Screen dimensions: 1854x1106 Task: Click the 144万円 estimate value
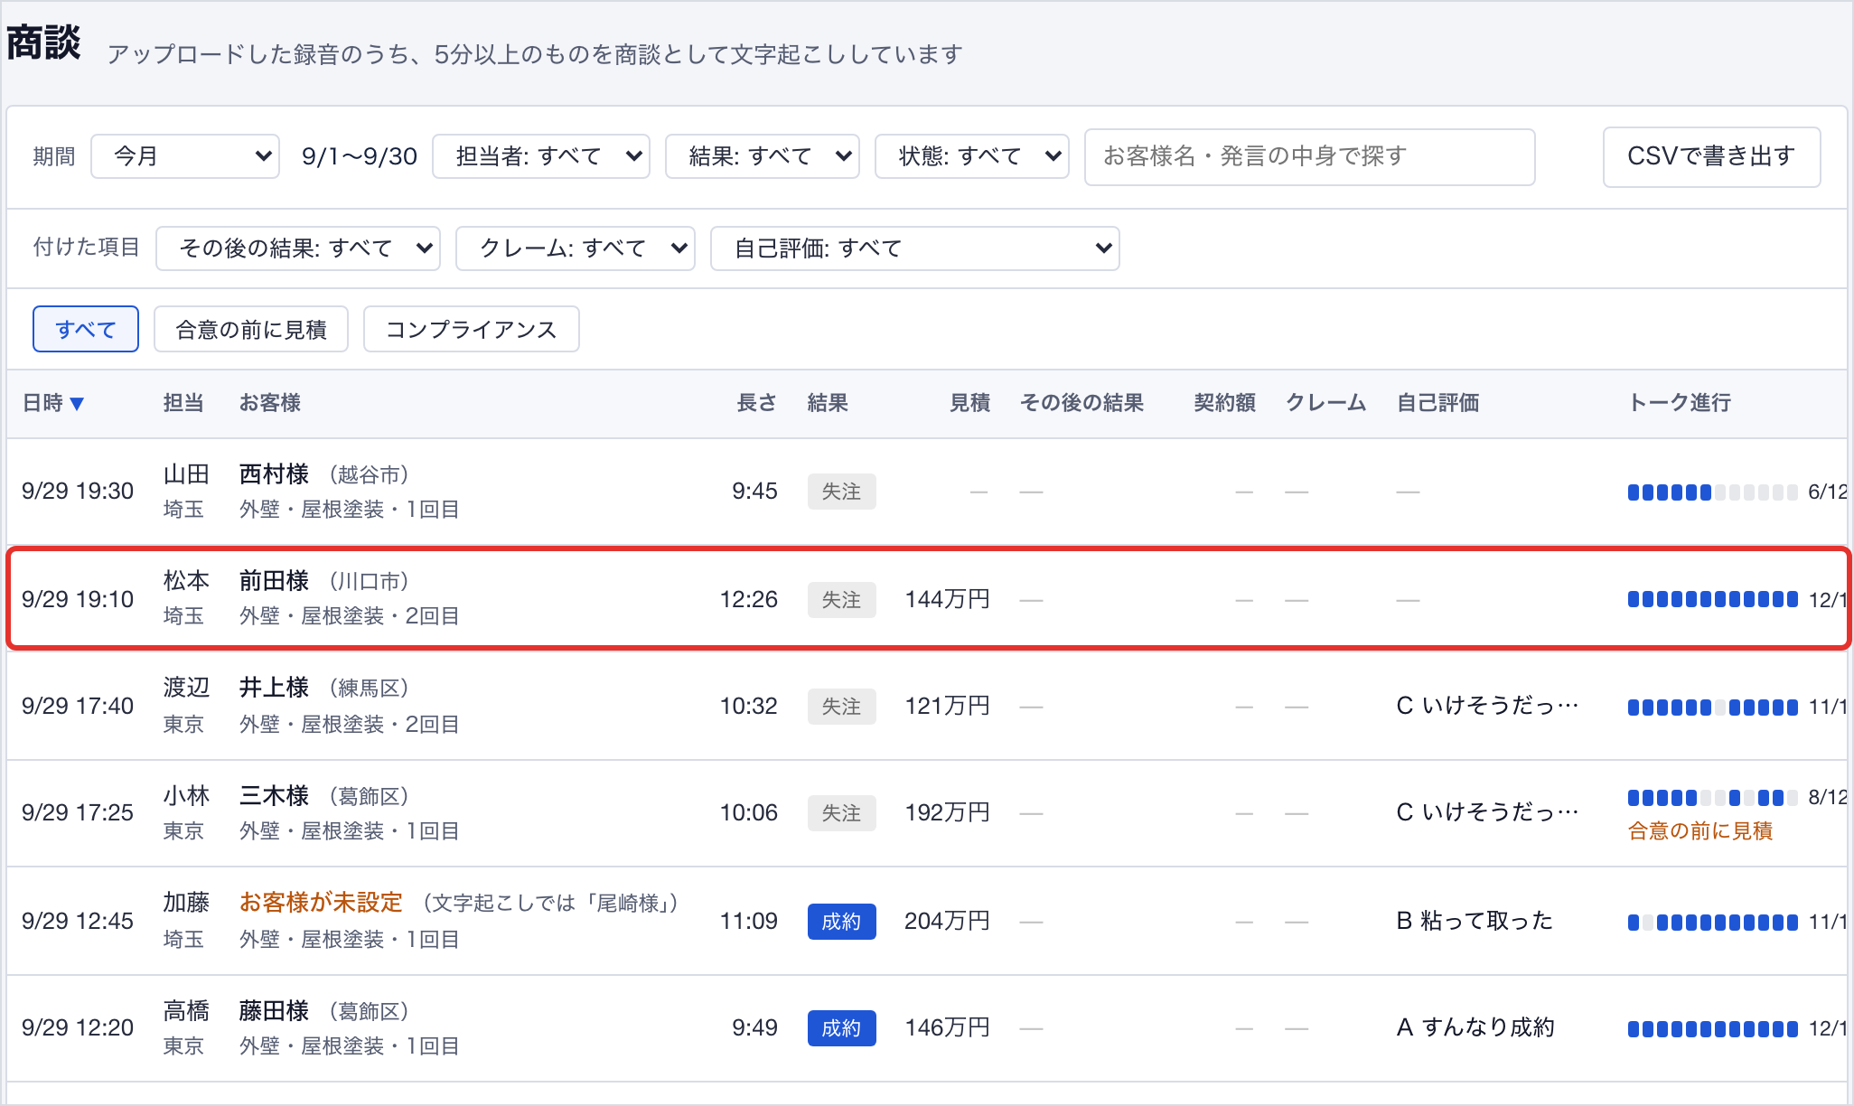(x=948, y=599)
